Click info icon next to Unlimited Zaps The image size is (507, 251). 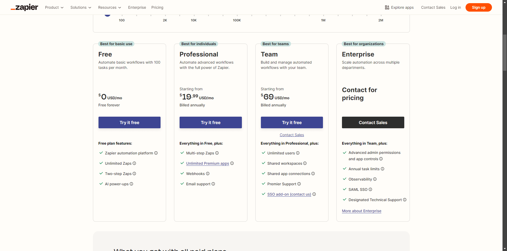click(134, 163)
